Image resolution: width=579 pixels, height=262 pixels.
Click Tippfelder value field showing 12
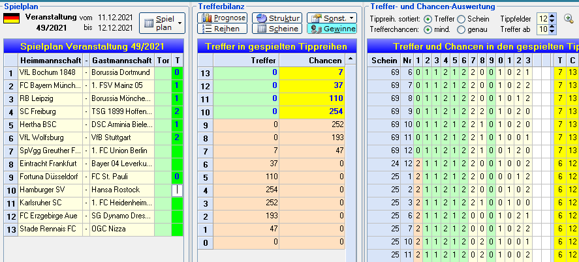[x=543, y=19]
